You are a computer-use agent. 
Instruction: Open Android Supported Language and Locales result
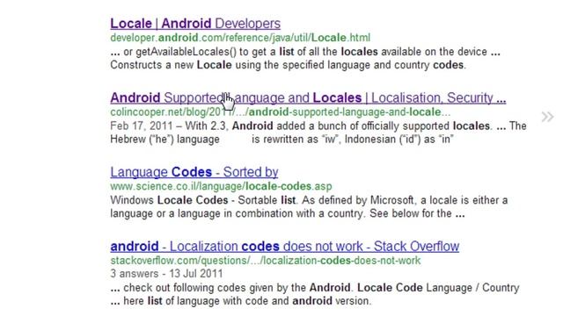[x=308, y=97]
